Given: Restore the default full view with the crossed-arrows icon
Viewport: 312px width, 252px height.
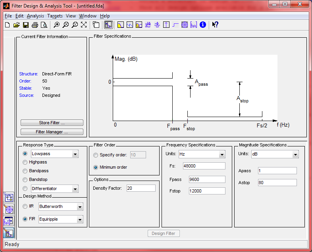Looking at the screenshot, I should click(84, 25).
